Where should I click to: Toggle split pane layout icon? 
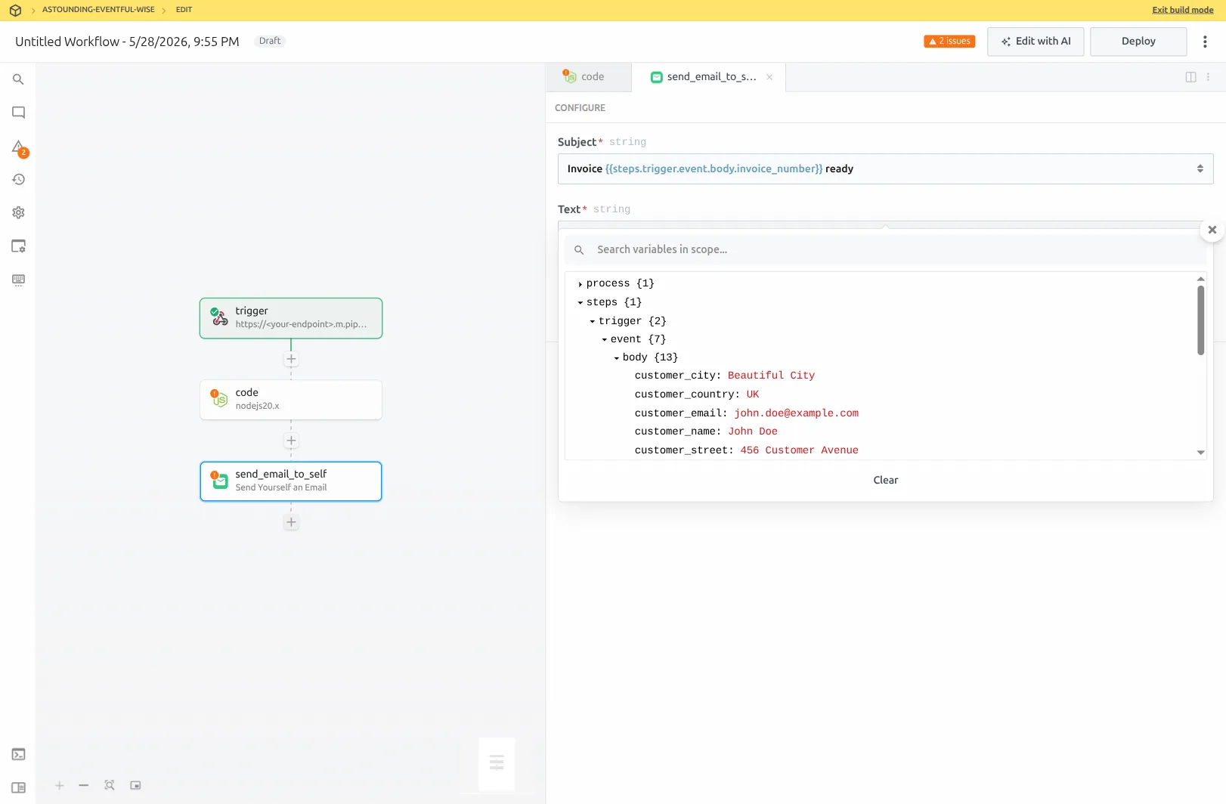(1190, 77)
